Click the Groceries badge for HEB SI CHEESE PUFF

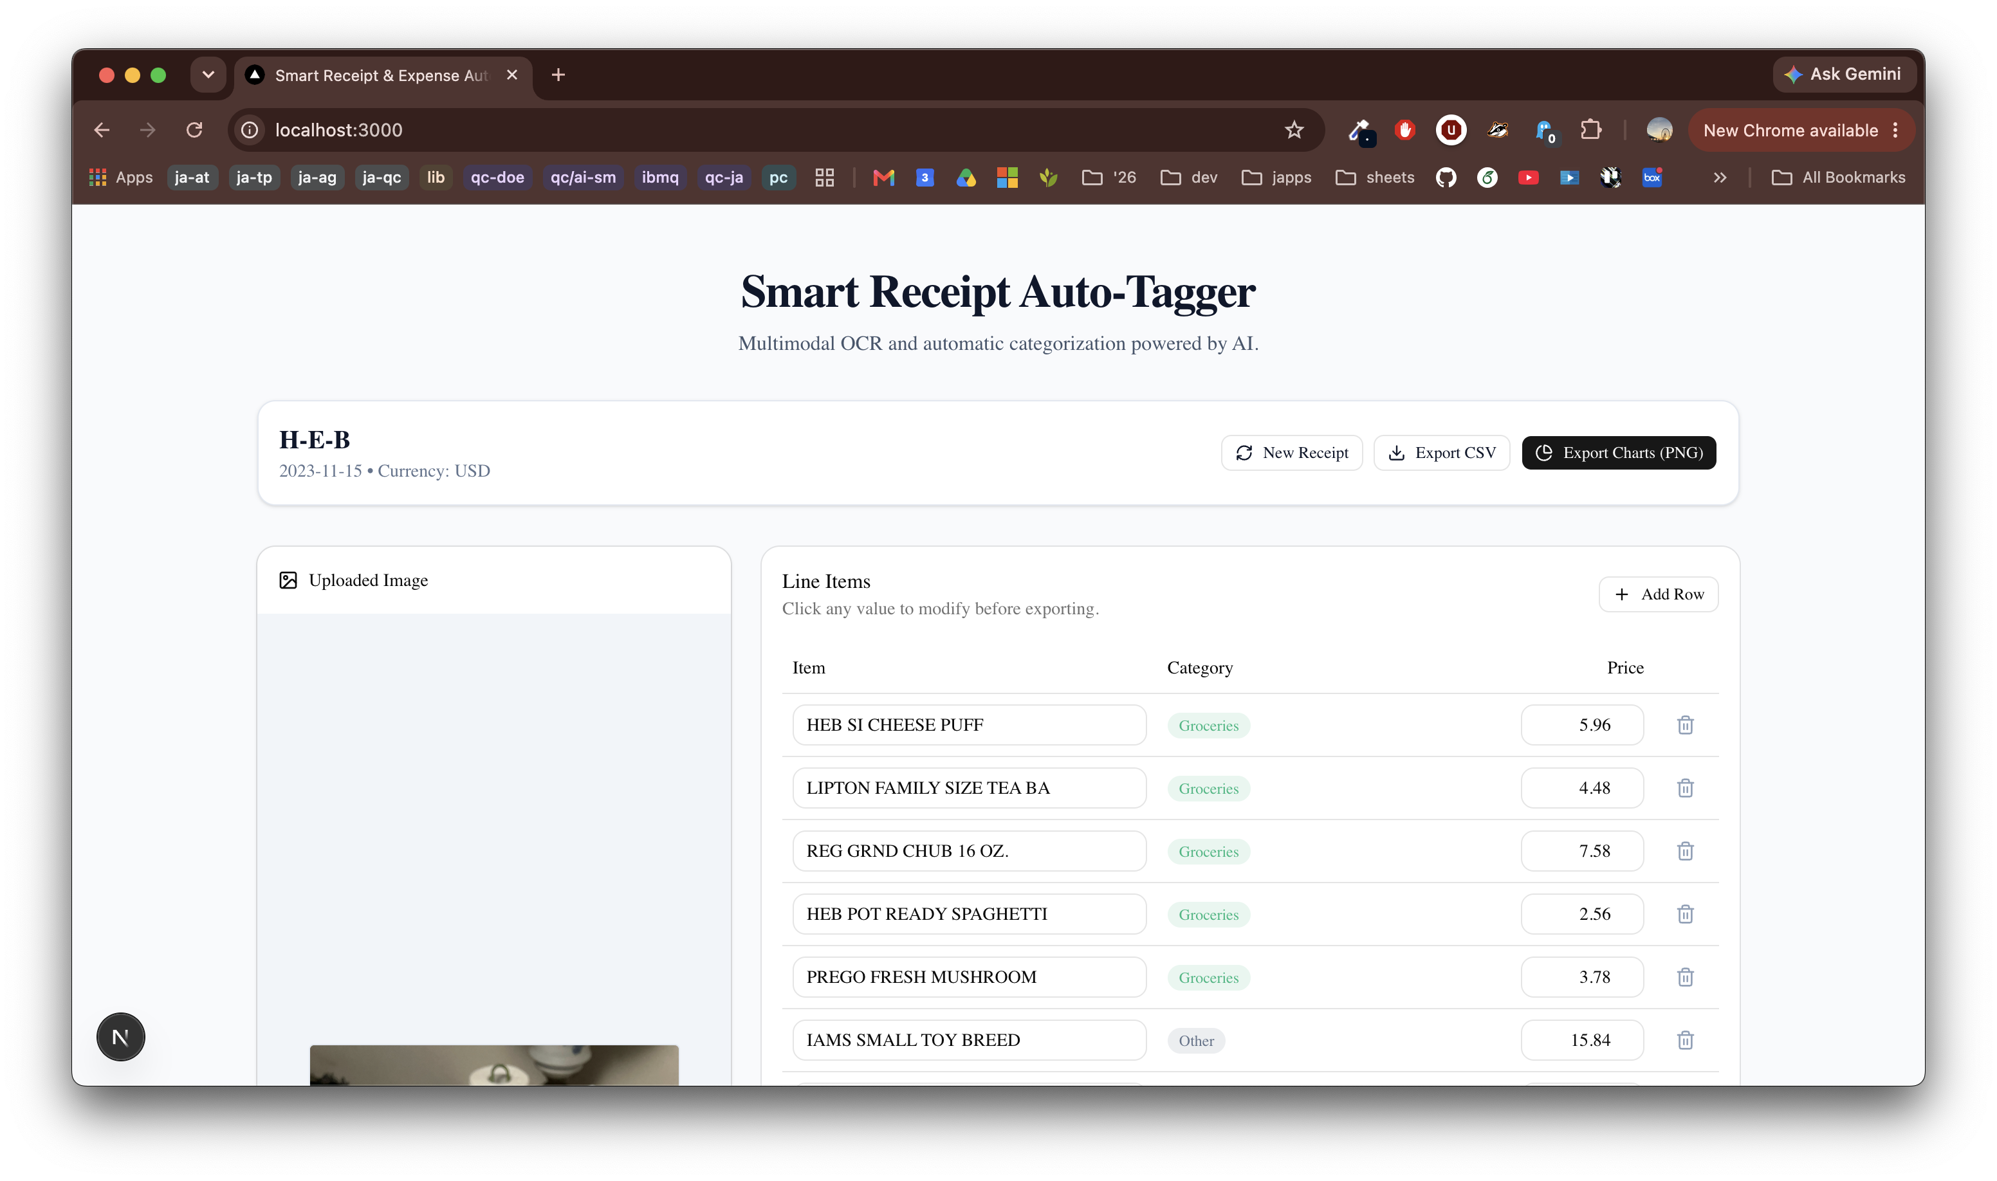pyautogui.click(x=1208, y=726)
